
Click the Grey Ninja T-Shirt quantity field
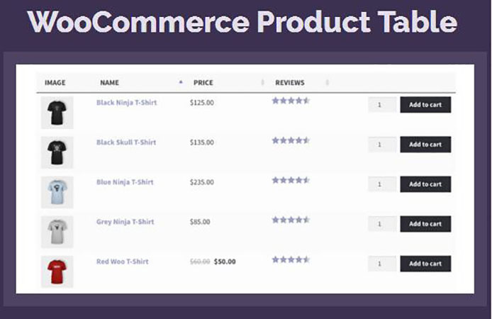click(382, 224)
